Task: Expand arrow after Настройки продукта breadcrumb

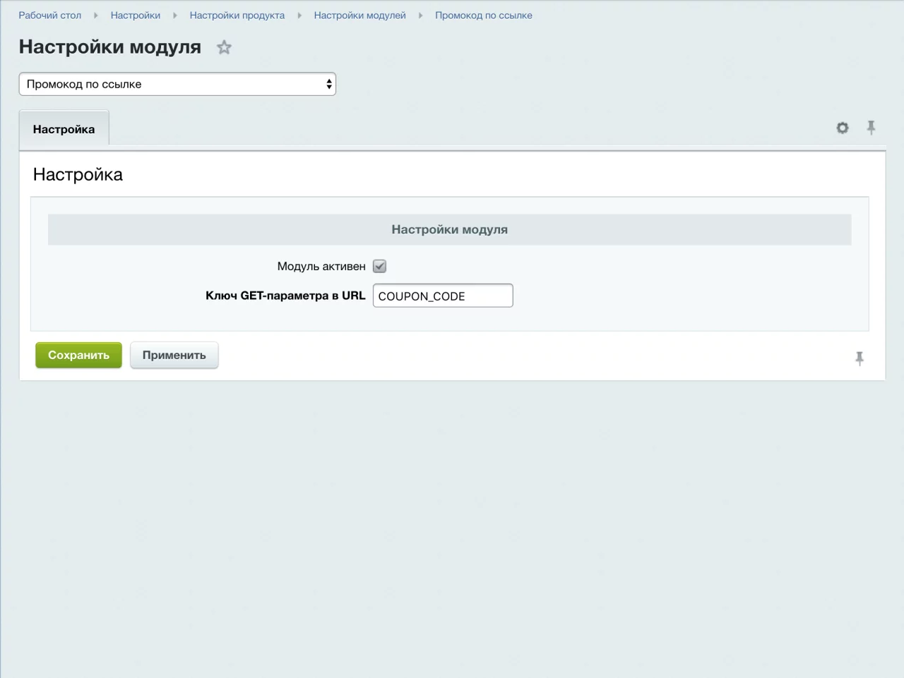Action: click(x=299, y=16)
